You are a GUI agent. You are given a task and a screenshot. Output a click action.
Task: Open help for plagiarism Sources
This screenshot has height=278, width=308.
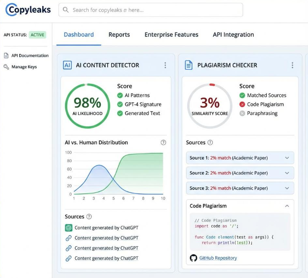210,142
